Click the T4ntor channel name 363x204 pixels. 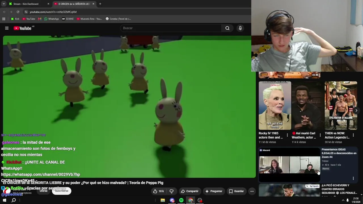pos(326,161)
